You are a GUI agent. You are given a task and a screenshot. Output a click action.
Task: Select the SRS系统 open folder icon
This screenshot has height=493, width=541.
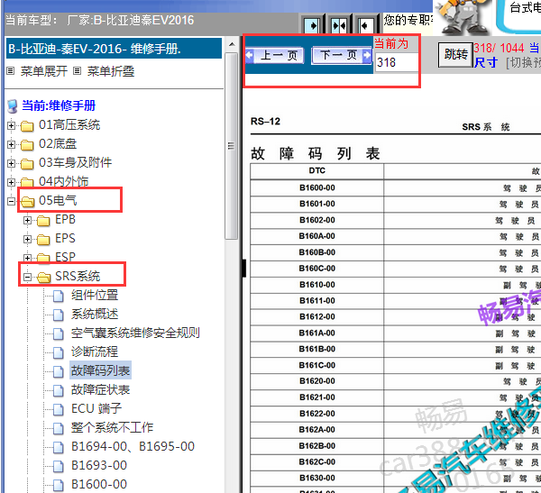(x=43, y=277)
